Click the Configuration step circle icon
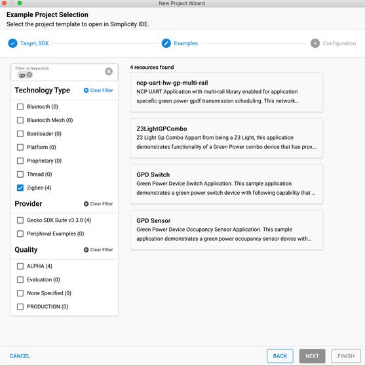Image resolution: width=365 pixels, height=366 pixels. [315, 43]
